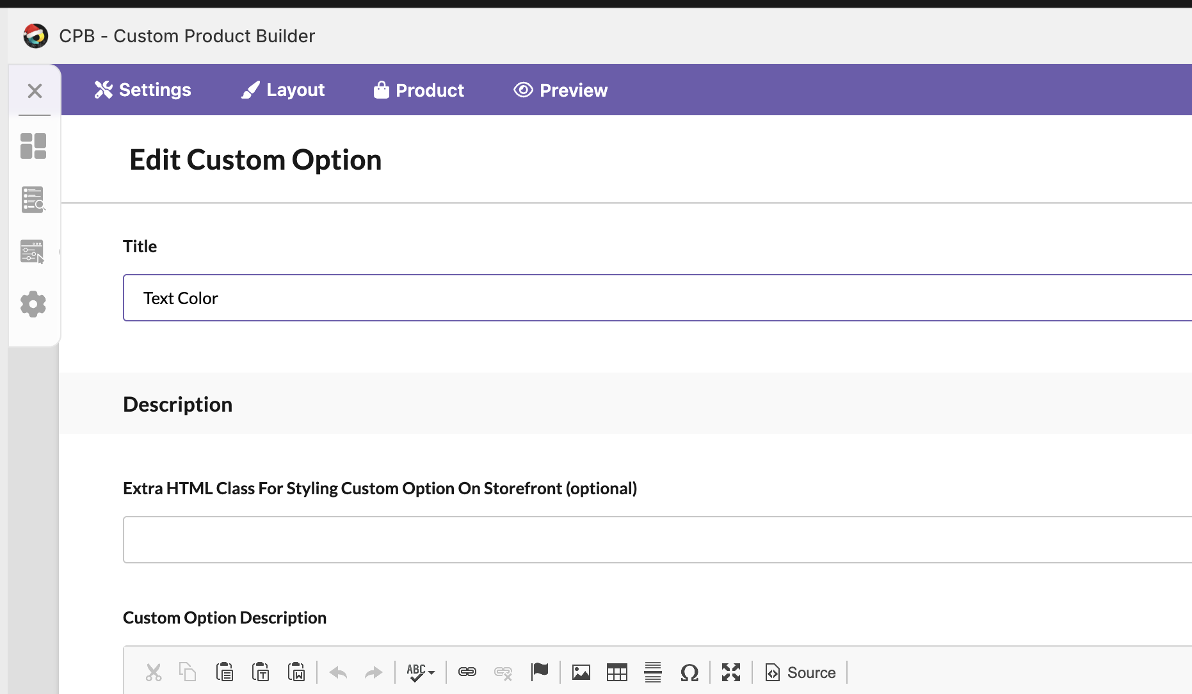Image resolution: width=1192 pixels, height=694 pixels.
Task: Open the Layout tab
Action: click(x=283, y=90)
